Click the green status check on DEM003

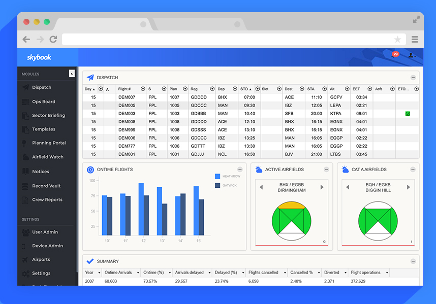(x=408, y=114)
